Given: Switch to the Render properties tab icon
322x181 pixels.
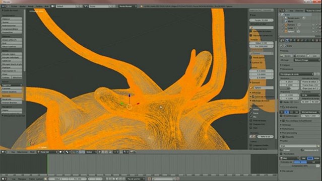Looking at the screenshot, I should [x=288, y=40].
